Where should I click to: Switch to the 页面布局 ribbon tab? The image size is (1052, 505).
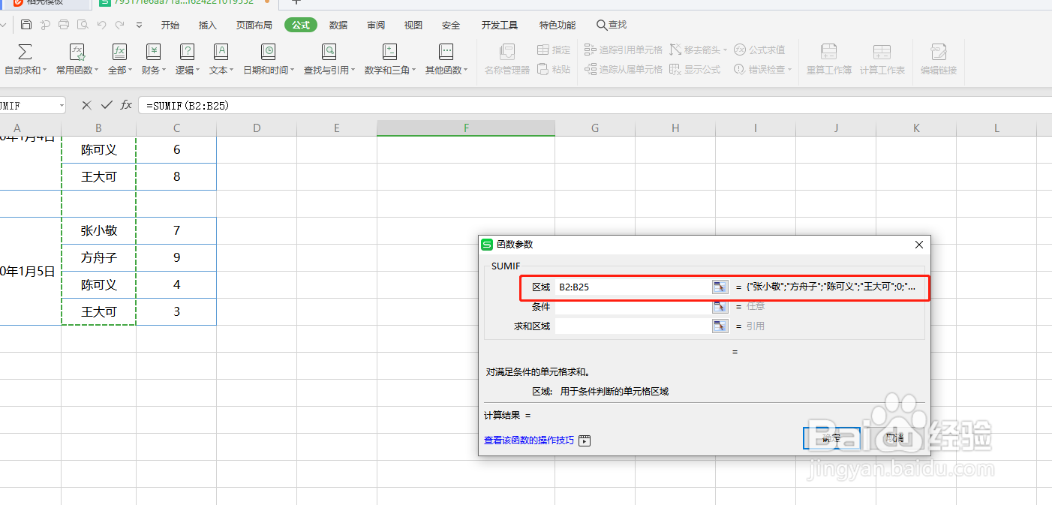[x=254, y=25]
